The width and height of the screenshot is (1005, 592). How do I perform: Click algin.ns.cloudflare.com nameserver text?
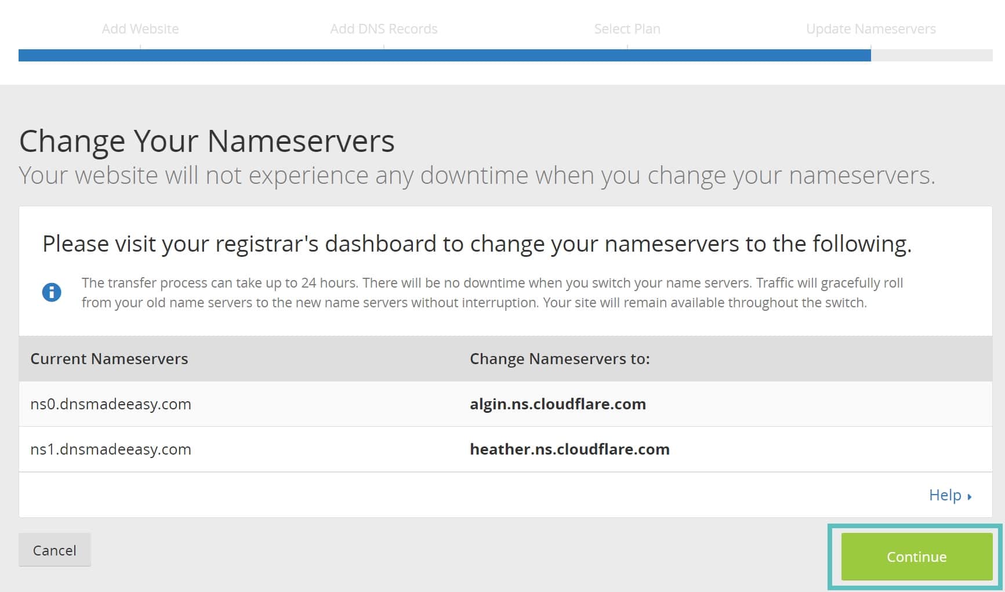[558, 404]
